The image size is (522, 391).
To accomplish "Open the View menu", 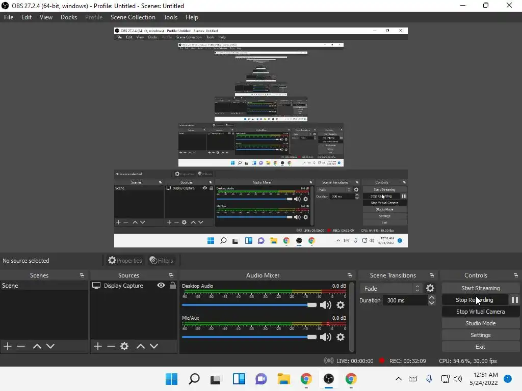I will [46, 17].
